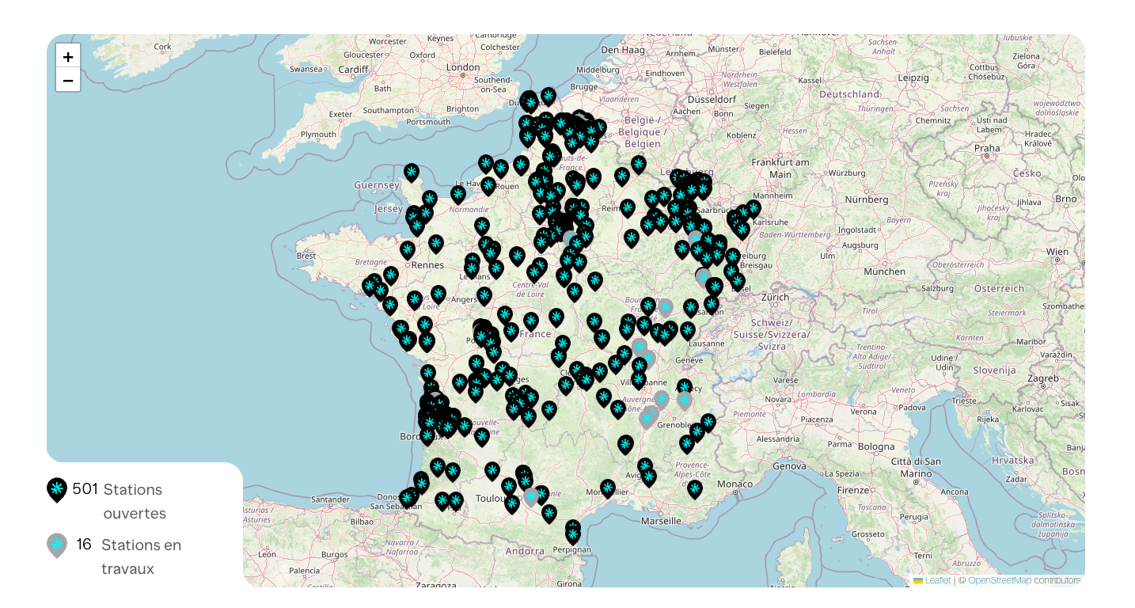Open the Leaflet attribution link

tap(937, 580)
